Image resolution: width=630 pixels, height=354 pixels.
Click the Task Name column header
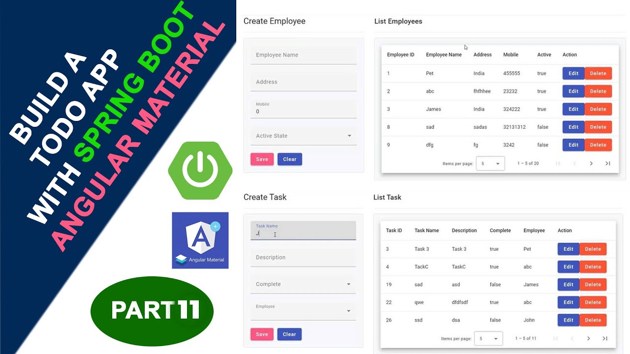point(427,231)
